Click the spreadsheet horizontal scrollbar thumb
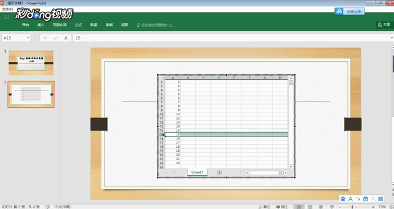This screenshot has height=209, width=394. tap(264, 173)
